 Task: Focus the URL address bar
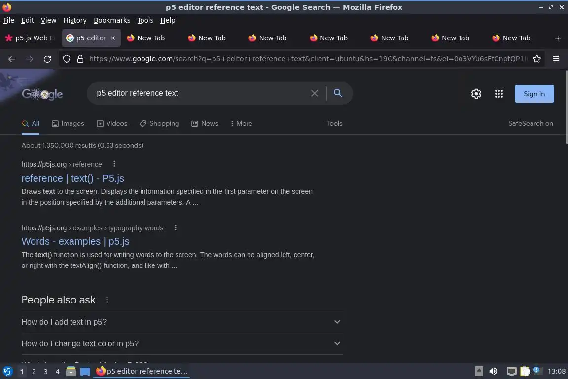point(308,59)
